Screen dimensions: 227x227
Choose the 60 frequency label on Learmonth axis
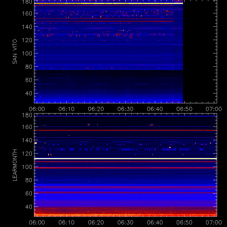click(x=29, y=194)
